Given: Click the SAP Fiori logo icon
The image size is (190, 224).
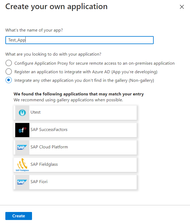Looking at the screenshot, I should point(22,182).
